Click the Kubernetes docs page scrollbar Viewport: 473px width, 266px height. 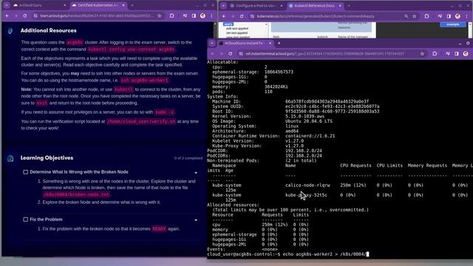point(470,30)
